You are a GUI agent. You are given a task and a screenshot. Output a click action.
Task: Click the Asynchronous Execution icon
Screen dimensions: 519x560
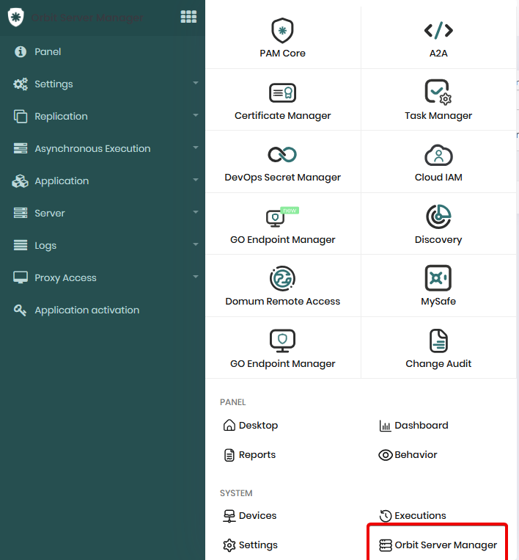21,148
